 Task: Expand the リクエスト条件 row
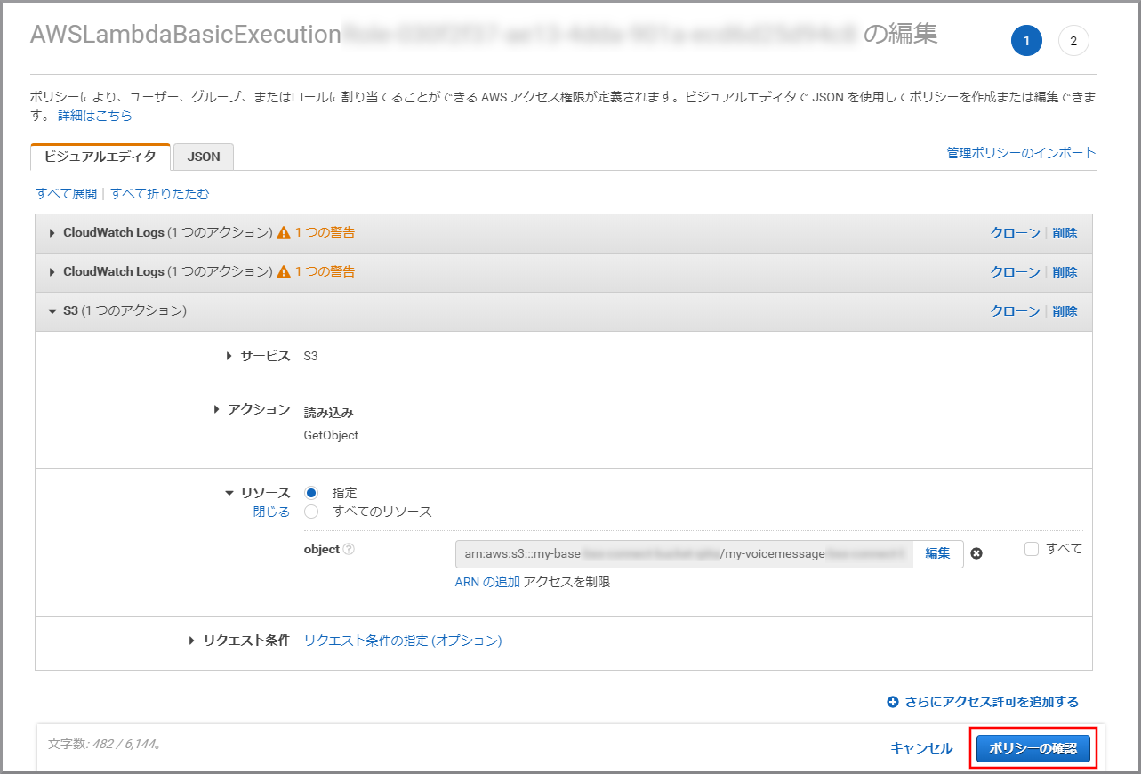193,641
